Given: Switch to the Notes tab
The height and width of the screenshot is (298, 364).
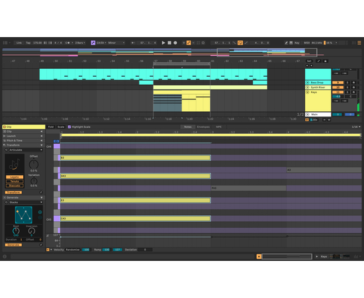Looking at the screenshot, I should 188,127.
